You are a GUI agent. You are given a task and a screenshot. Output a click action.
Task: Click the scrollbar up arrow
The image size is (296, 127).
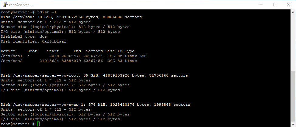(x=293, y=12)
